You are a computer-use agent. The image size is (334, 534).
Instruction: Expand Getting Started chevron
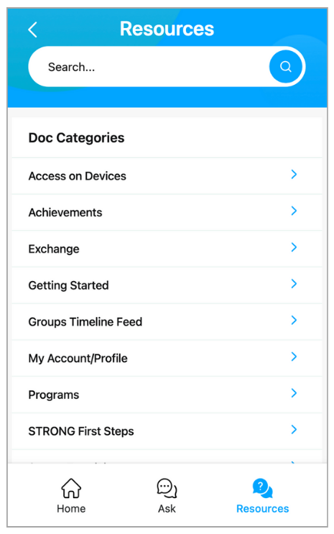pos(294,284)
